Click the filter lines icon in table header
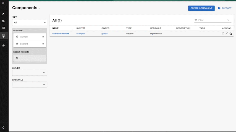 [196, 20]
